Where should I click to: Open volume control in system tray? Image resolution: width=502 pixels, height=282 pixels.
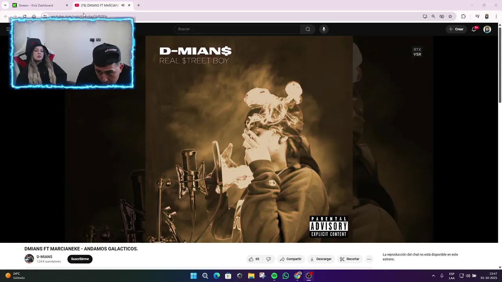[468, 276]
